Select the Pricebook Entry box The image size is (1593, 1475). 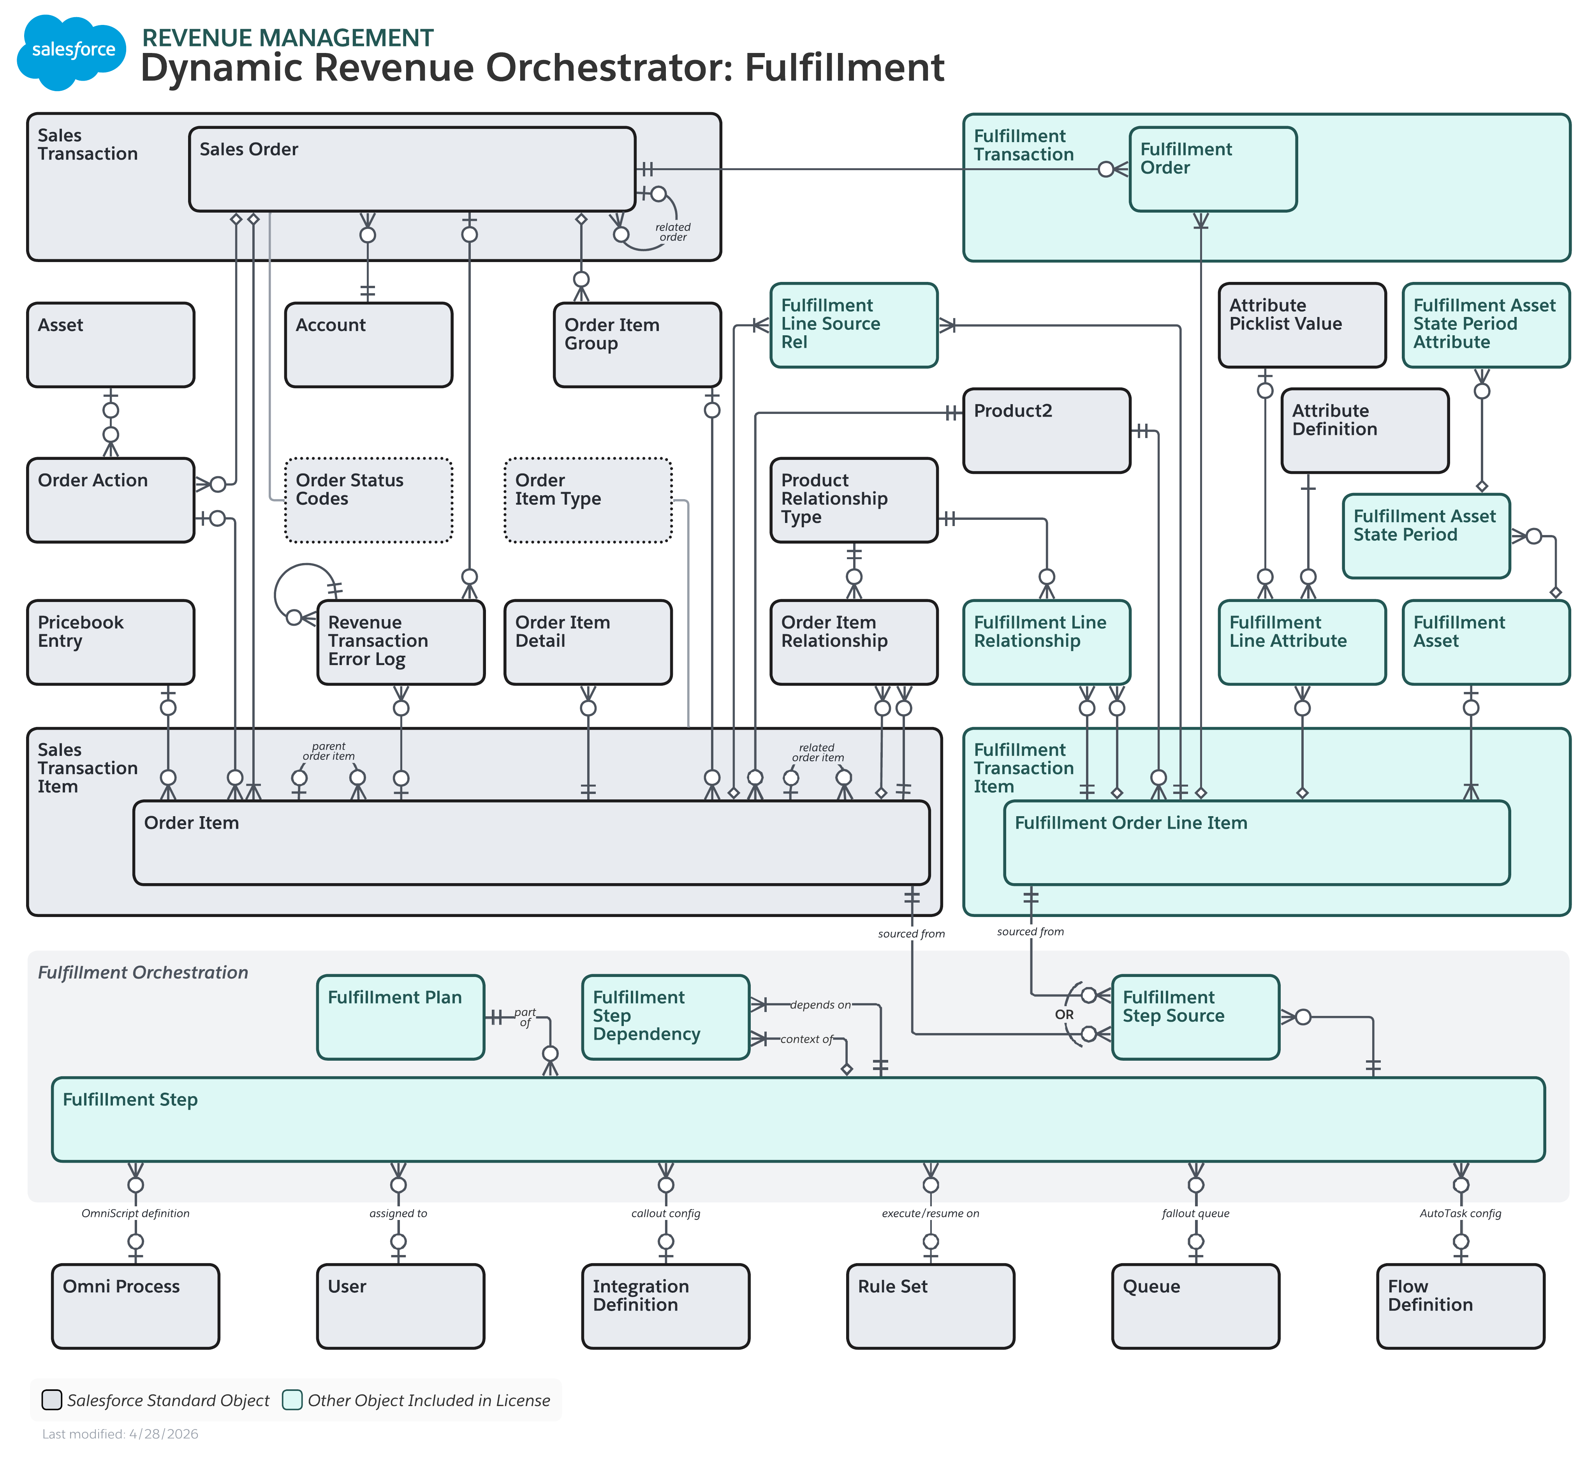coord(111,642)
